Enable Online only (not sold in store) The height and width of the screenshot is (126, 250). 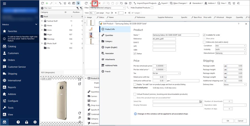(x=204, y=42)
